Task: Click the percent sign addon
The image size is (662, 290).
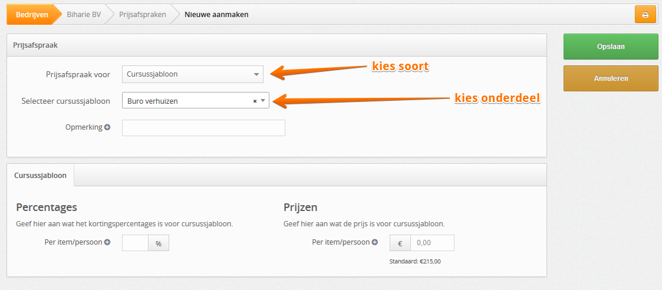Action: click(x=159, y=243)
